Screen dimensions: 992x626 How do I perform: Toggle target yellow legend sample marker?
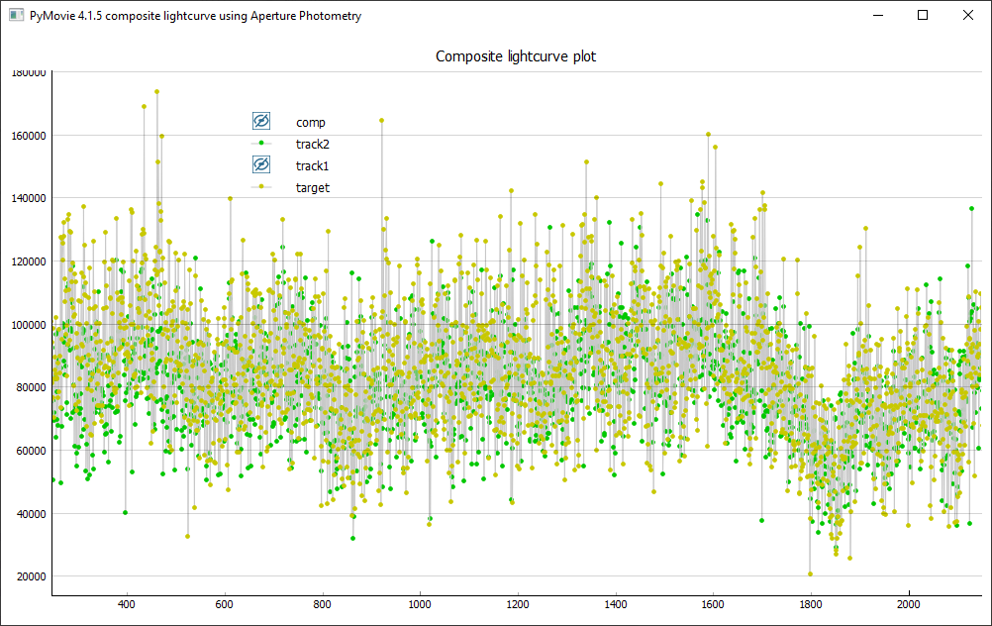tap(261, 186)
